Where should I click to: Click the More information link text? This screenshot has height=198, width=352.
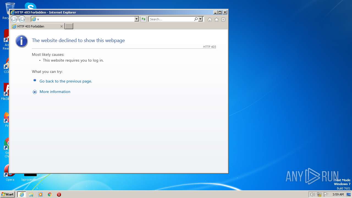[x=55, y=92]
